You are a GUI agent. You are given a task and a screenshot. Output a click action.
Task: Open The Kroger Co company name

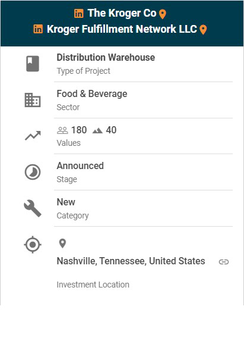pyautogui.click(x=122, y=13)
